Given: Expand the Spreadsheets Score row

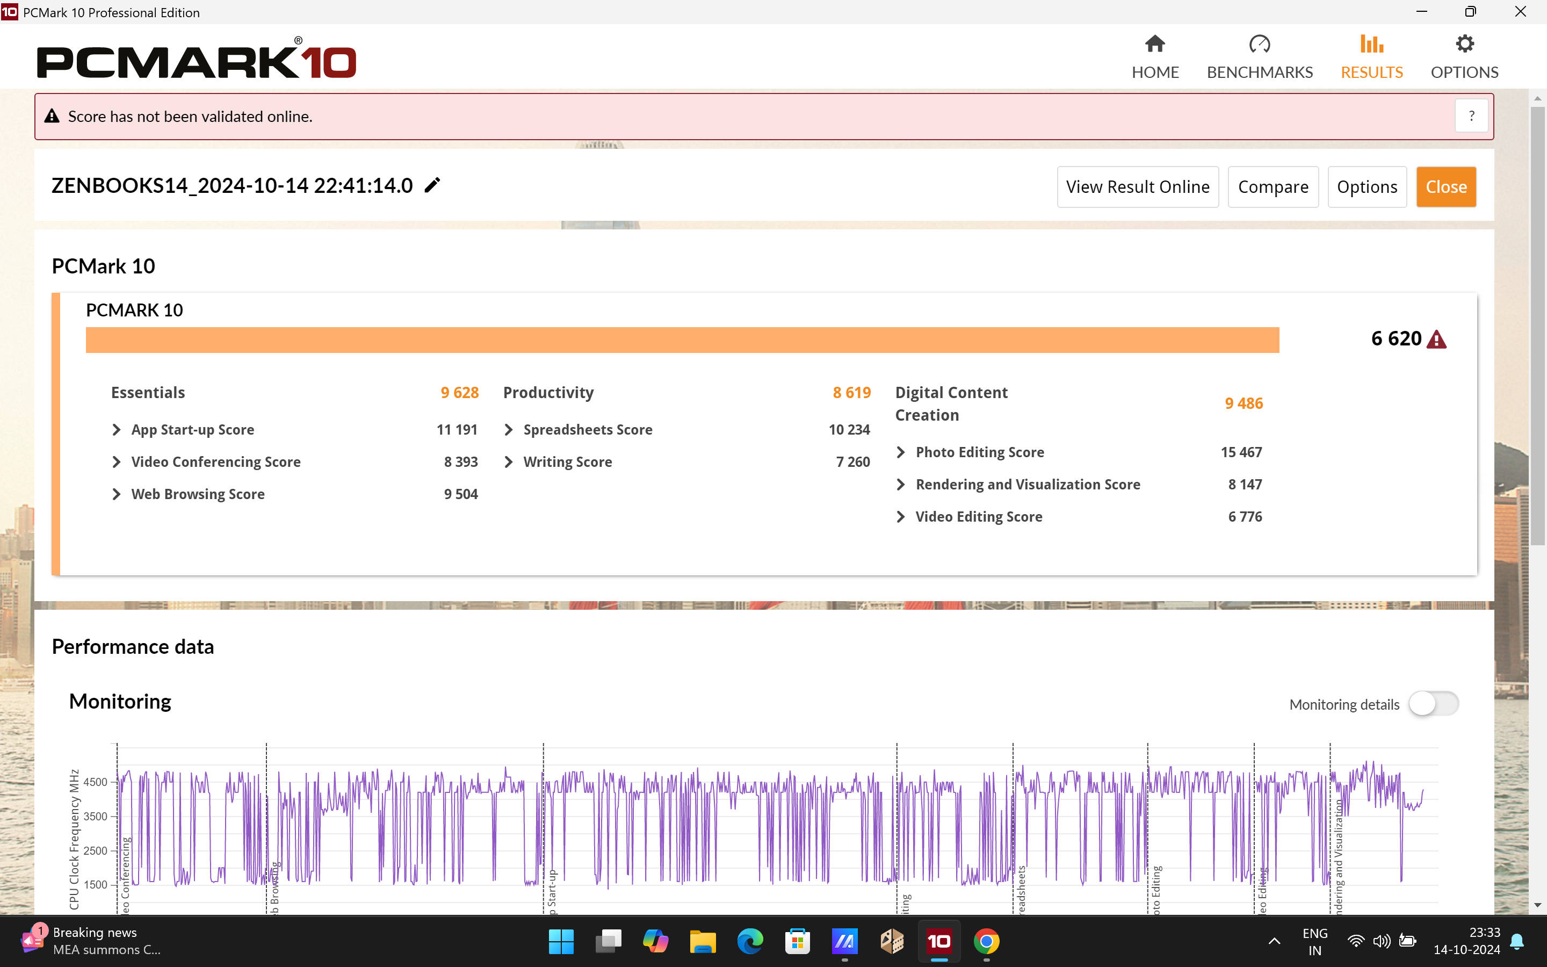Looking at the screenshot, I should 509,430.
